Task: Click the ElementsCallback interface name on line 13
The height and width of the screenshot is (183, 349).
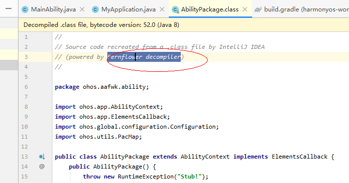Action: point(300,157)
